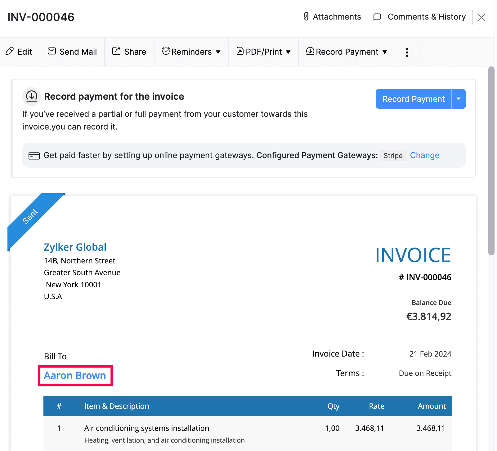The width and height of the screenshot is (497, 451).
Task: Click the Record Payment button
Action: pos(413,99)
